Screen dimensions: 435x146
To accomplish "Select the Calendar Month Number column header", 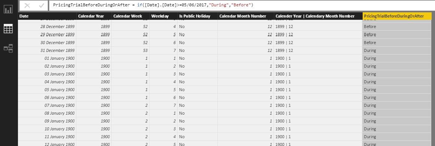I will tap(246, 16).
